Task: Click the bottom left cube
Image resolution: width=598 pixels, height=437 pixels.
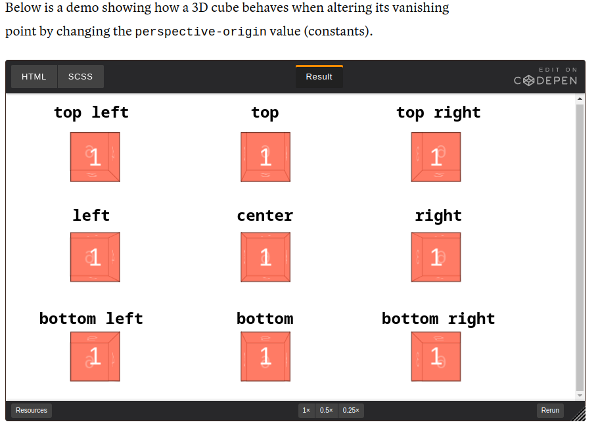Action: point(95,357)
